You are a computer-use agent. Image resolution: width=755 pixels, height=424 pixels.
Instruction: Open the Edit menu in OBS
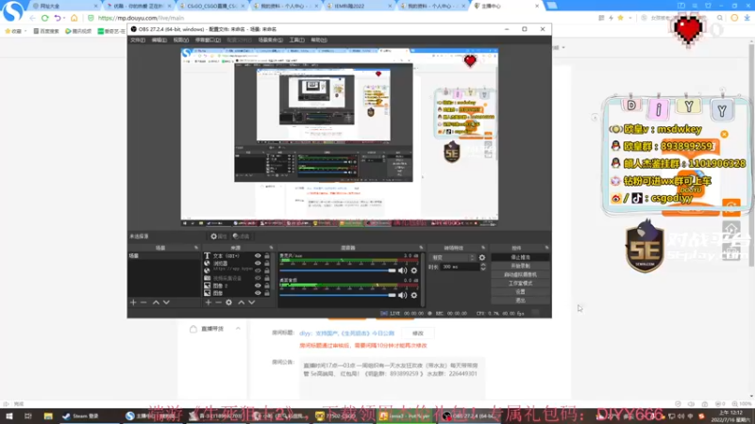click(x=159, y=40)
